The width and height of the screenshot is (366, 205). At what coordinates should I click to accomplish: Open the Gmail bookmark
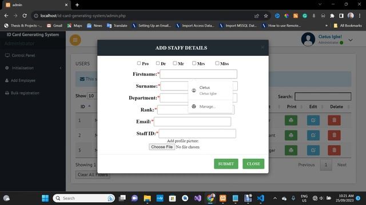[55, 26]
